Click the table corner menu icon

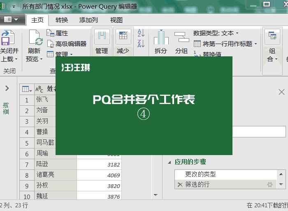coord(27,89)
